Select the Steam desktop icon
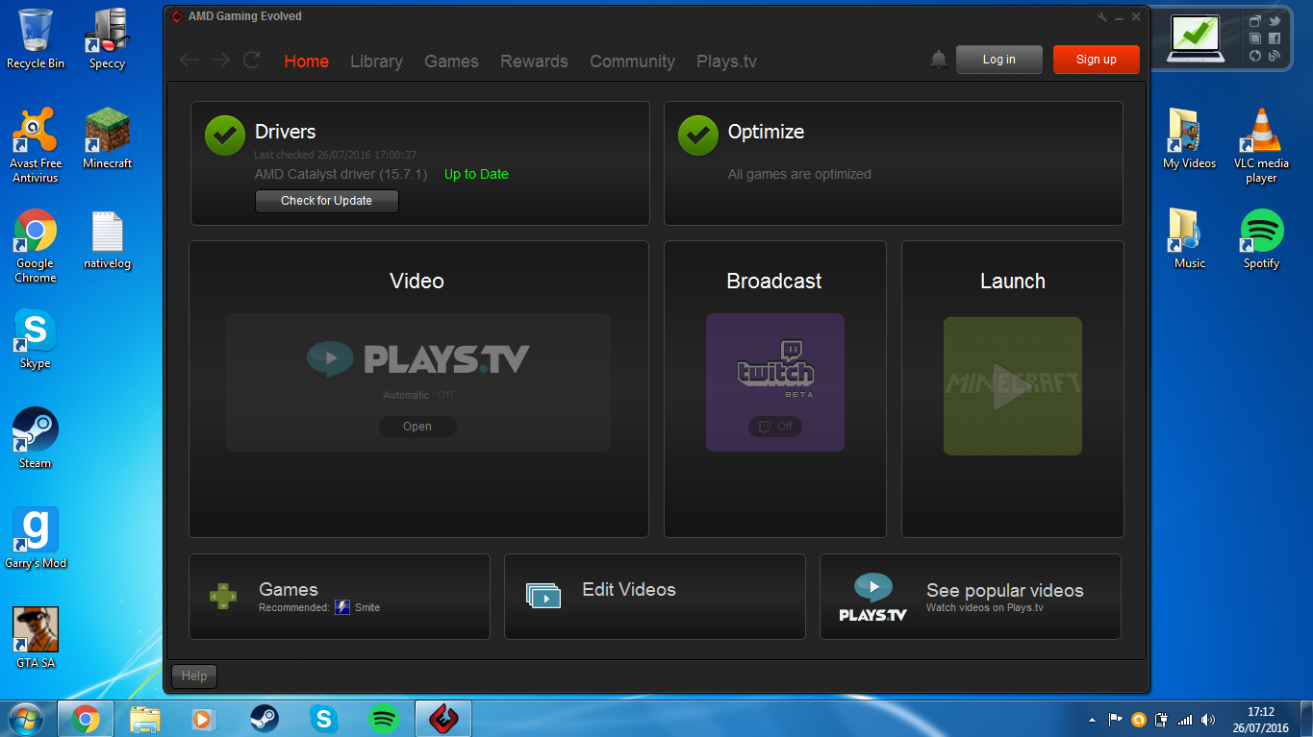 point(36,438)
